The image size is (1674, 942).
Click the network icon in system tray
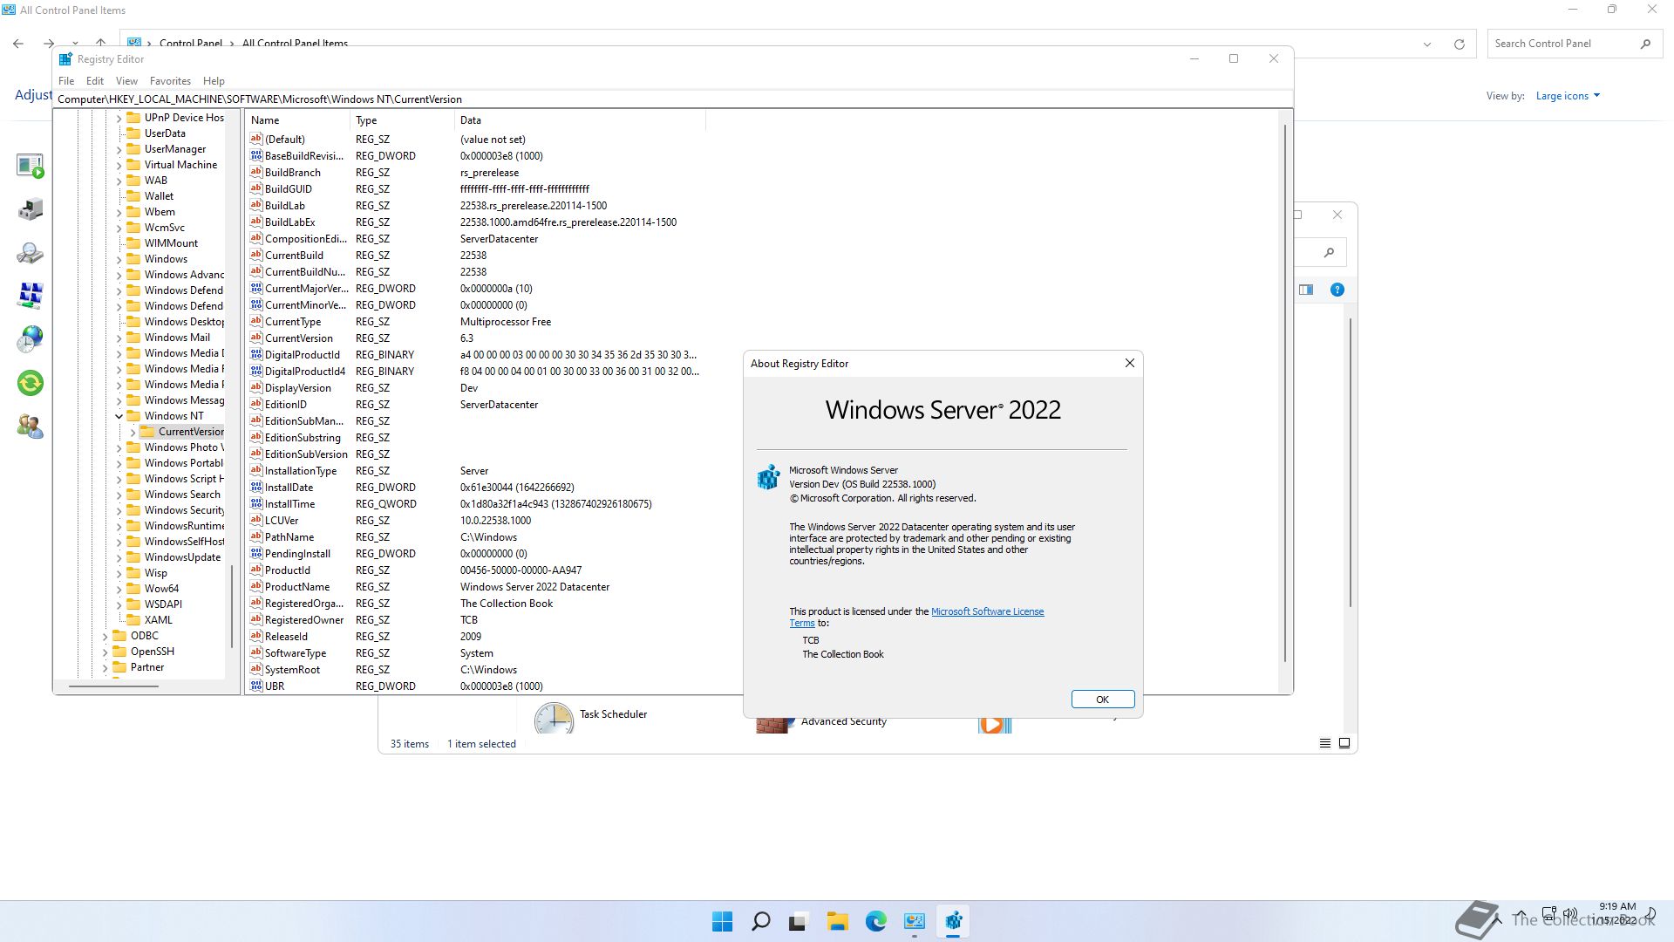click(1548, 914)
